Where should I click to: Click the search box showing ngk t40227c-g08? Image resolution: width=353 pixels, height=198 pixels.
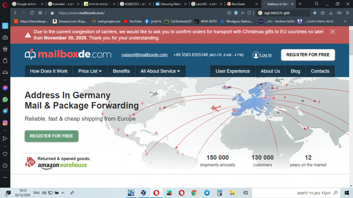284,13
